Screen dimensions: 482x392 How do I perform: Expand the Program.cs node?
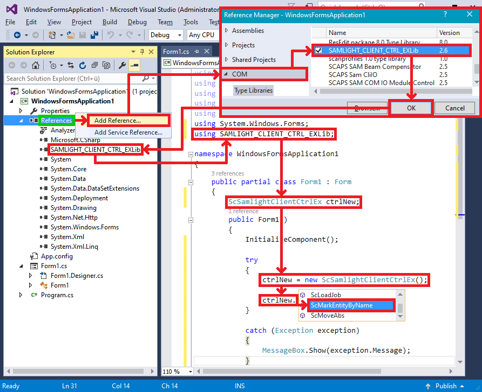[21, 295]
